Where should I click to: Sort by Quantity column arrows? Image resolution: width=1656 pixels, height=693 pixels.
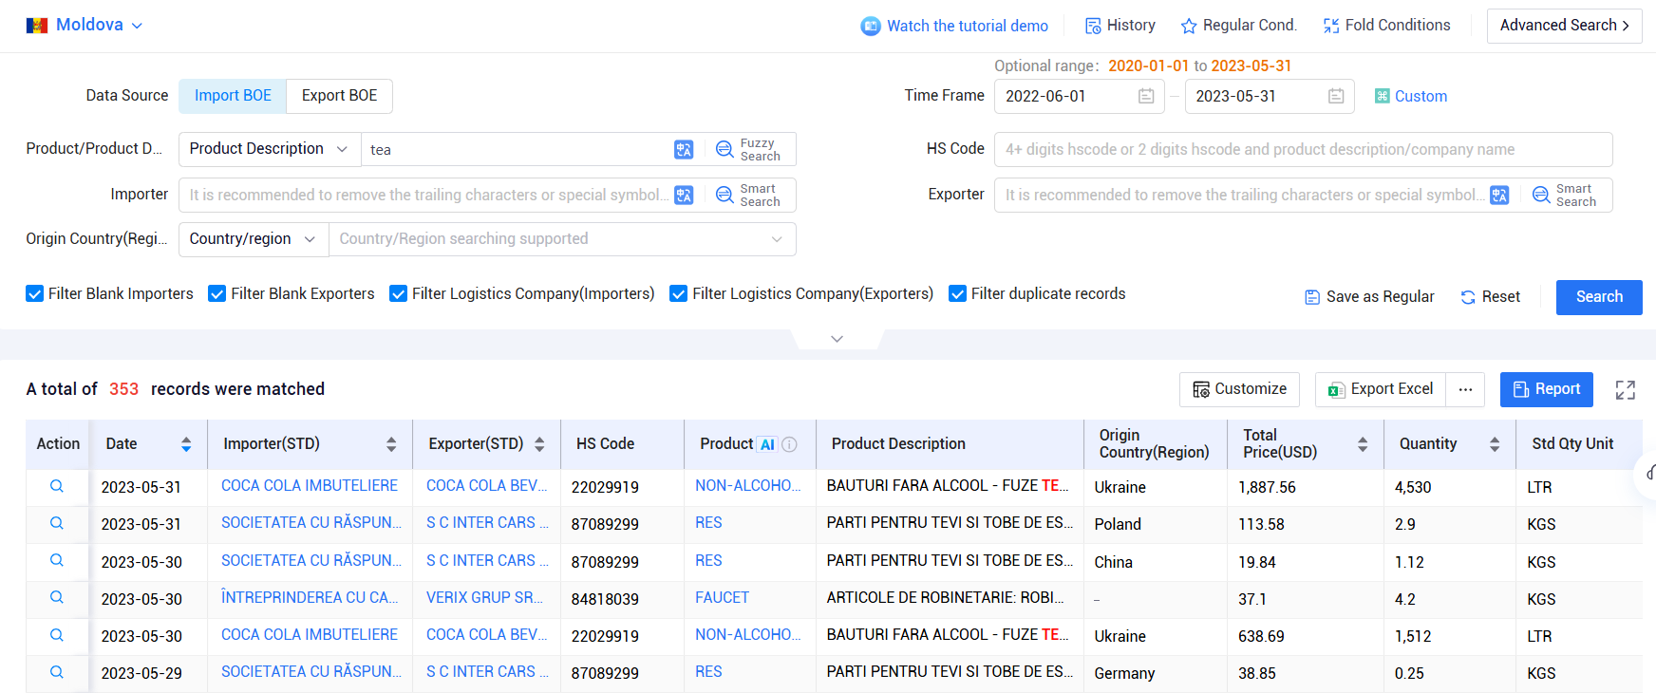pos(1495,444)
